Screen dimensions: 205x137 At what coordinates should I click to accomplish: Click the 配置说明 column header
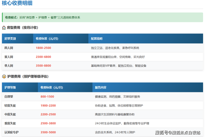point(97,39)
